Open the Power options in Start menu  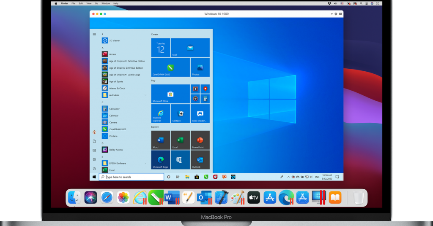click(x=94, y=169)
